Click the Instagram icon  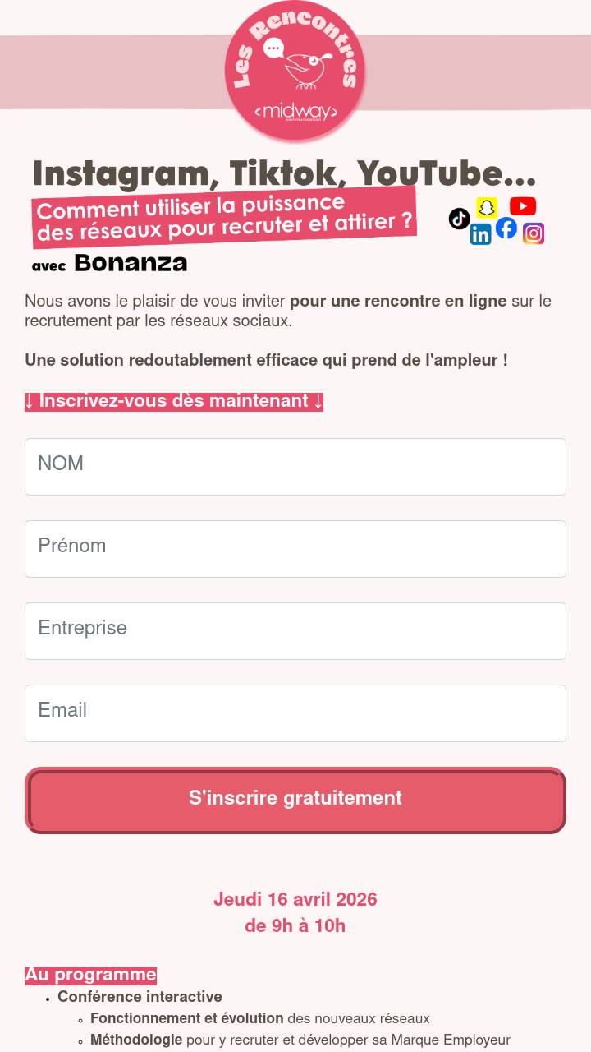click(x=534, y=233)
